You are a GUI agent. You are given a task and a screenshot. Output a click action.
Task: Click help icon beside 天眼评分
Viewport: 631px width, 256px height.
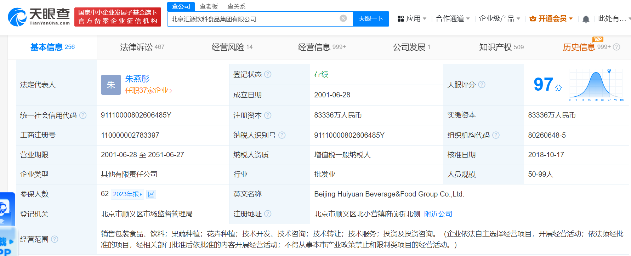click(482, 85)
